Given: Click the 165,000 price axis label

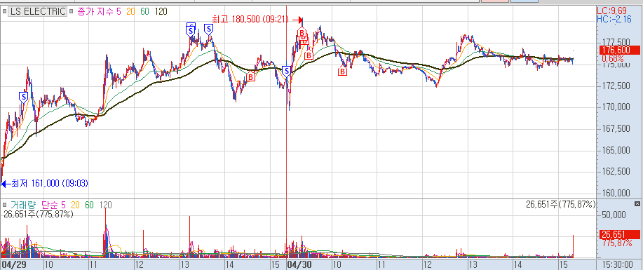Looking at the screenshot, I should coord(615,150).
